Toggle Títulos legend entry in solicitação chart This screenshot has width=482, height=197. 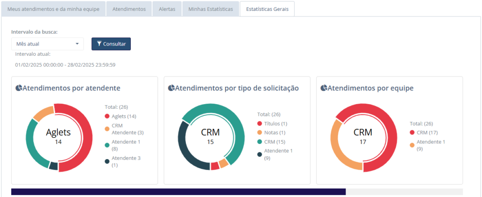[x=275, y=123]
